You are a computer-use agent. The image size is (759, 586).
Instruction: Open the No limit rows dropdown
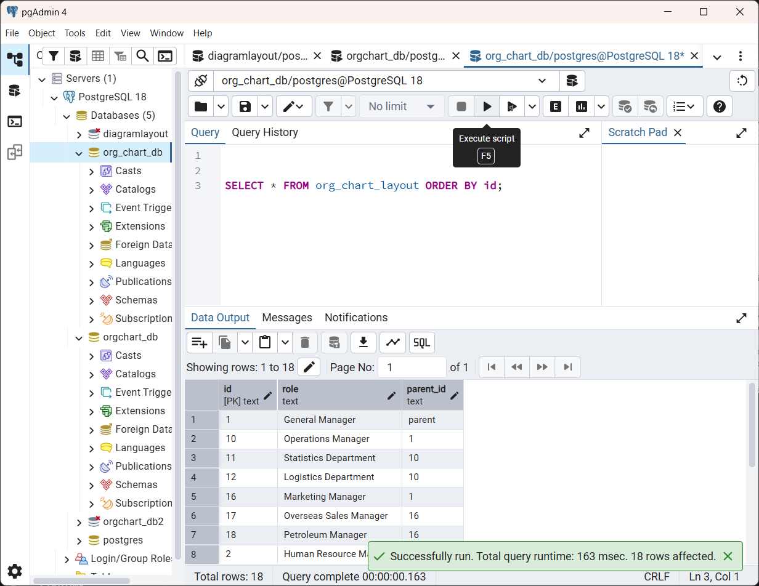(x=402, y=106)
